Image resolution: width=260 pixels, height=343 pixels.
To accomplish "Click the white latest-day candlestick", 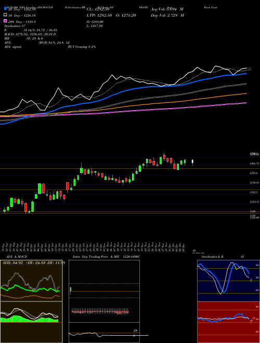I will pos(192,162).
